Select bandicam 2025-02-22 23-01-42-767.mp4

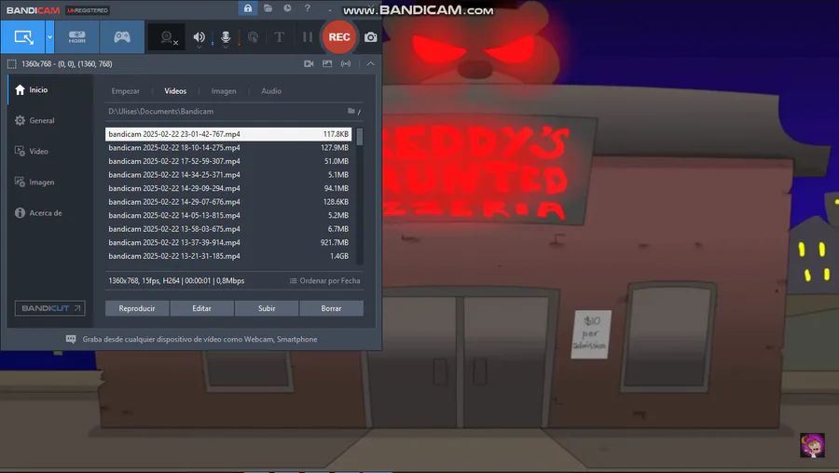(x=228, y=134)
